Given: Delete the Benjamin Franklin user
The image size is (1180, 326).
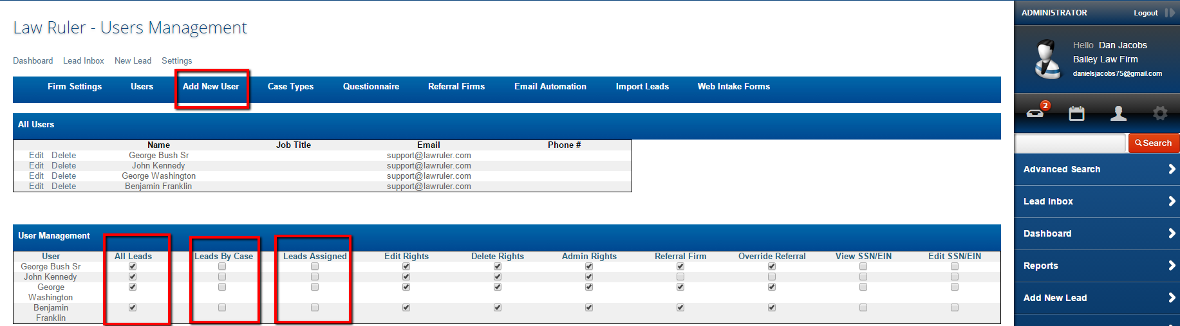Looking at the screenshot, I should [x=64, y=186].
